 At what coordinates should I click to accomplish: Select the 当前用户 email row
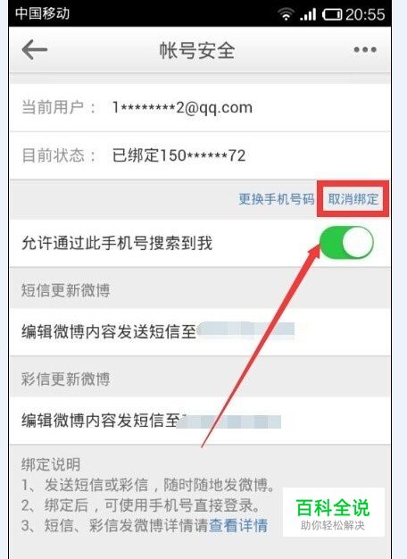200,107
